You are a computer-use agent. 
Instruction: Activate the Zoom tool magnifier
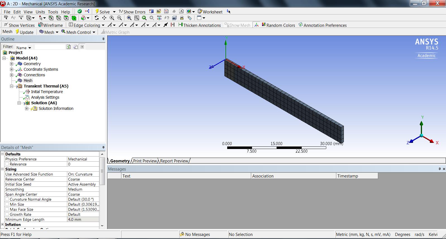112,18
